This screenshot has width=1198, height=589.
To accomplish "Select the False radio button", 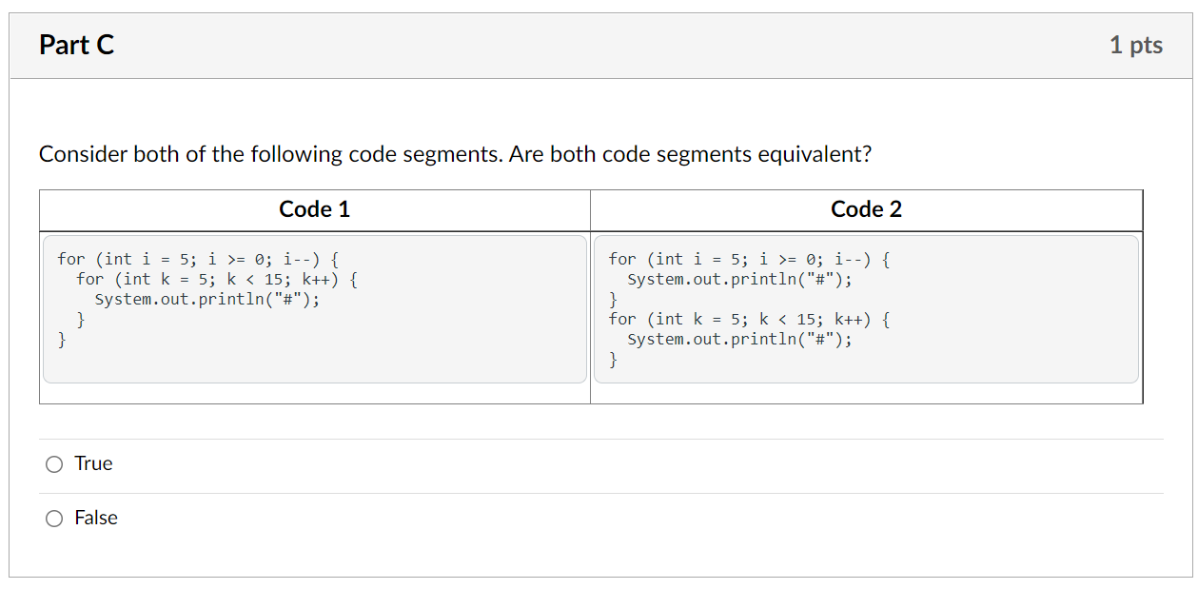I will point(54,519).
